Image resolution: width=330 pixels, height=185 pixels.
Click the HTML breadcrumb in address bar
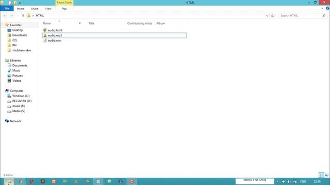(x=40, y=15)
